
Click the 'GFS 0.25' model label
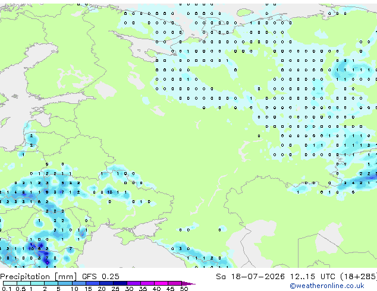click(x=100, y=277)
